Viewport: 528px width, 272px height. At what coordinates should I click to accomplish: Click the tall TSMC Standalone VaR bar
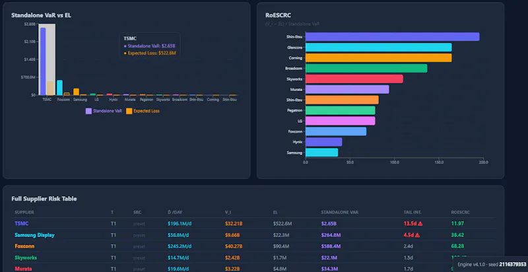pos(43,61)
